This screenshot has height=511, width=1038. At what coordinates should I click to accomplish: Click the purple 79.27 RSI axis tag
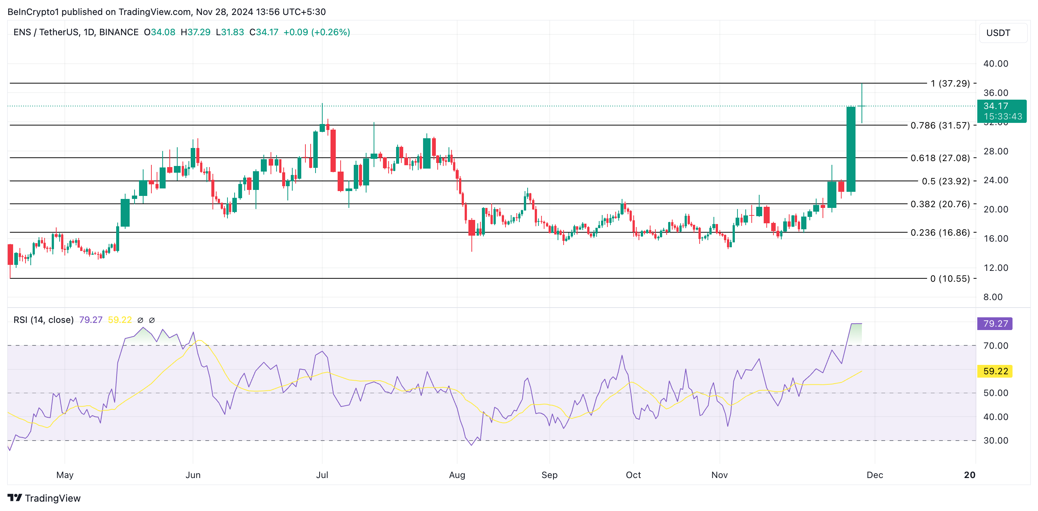point(995,324)
